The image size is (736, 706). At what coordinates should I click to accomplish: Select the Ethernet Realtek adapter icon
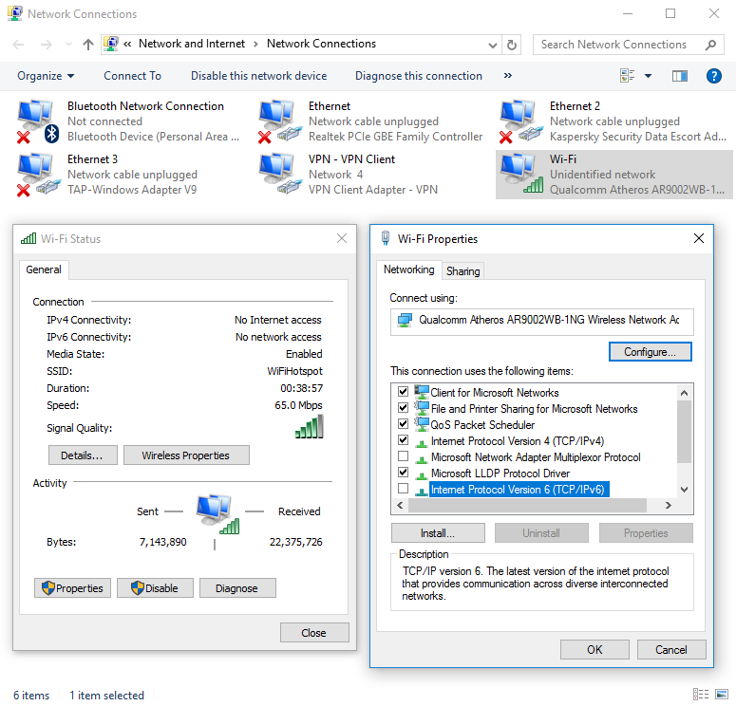tap(280, 121)
